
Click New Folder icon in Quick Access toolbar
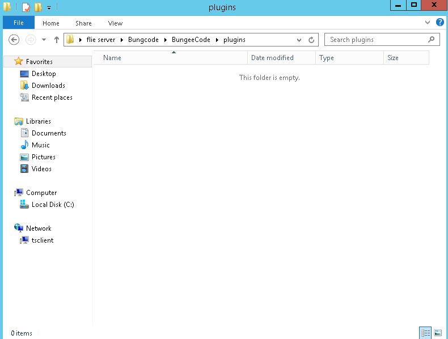(x=38, y=7)
